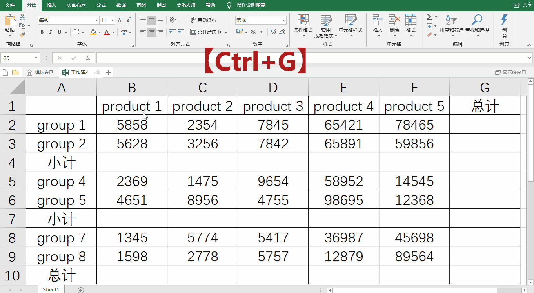Click the Share (共享) button
534x293 pixels.
tap(523, 5)
